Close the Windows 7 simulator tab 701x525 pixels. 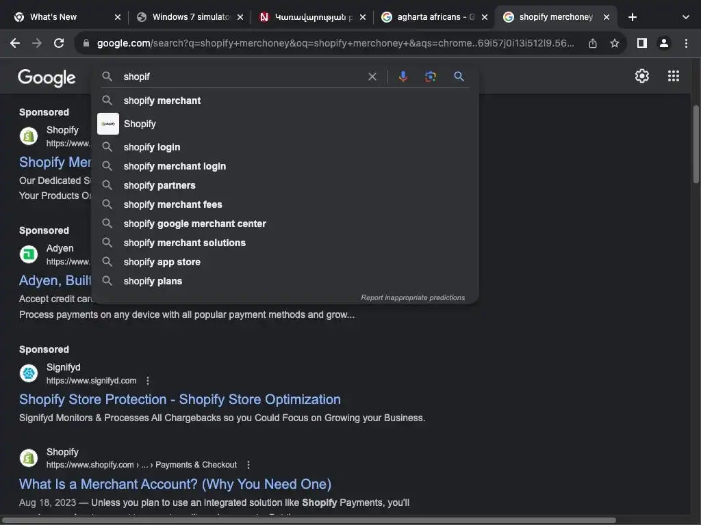pos(240,17)
